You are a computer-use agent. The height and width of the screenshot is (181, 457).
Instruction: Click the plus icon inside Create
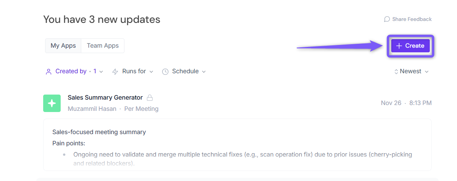[399, 46]
